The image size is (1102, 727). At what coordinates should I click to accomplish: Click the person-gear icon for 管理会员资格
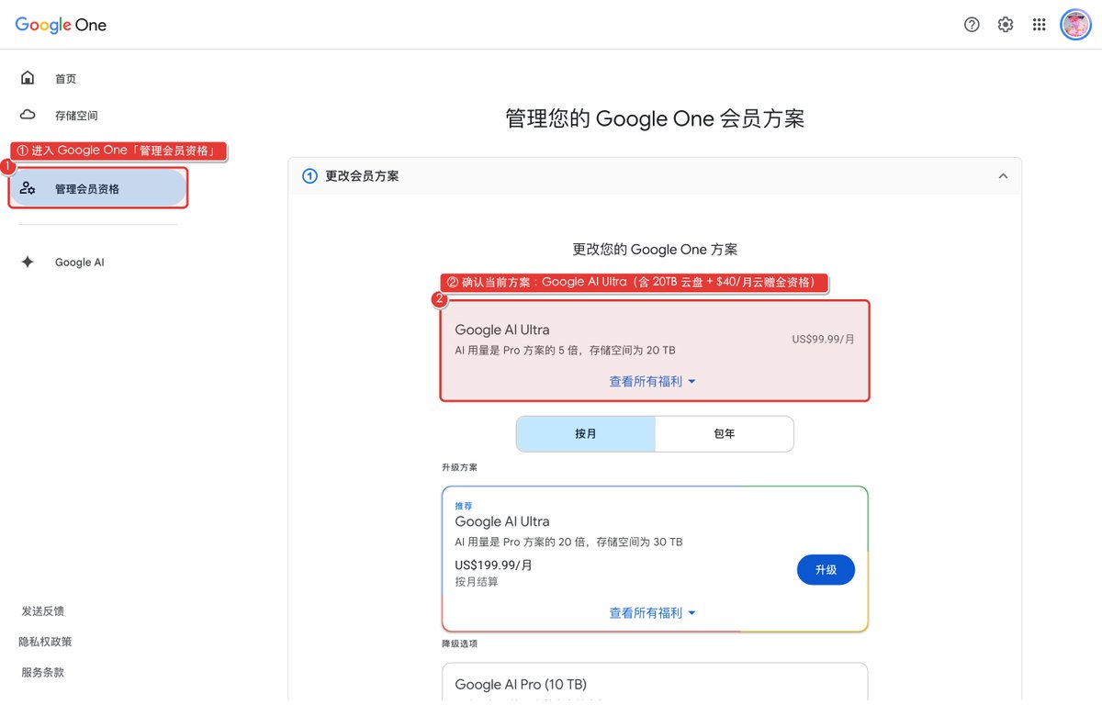(x=28, y=188)
